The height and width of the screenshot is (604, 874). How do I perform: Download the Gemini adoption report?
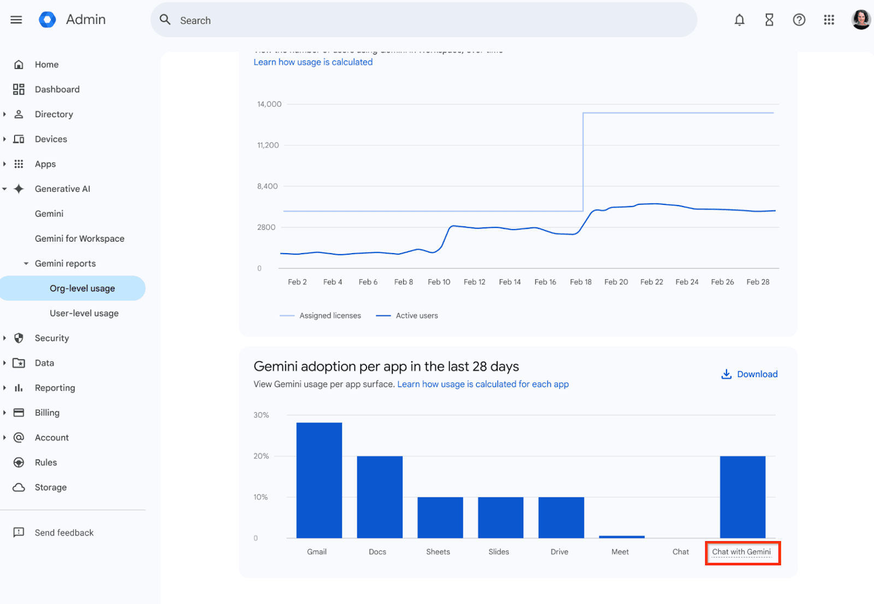(x=749, y=374)
